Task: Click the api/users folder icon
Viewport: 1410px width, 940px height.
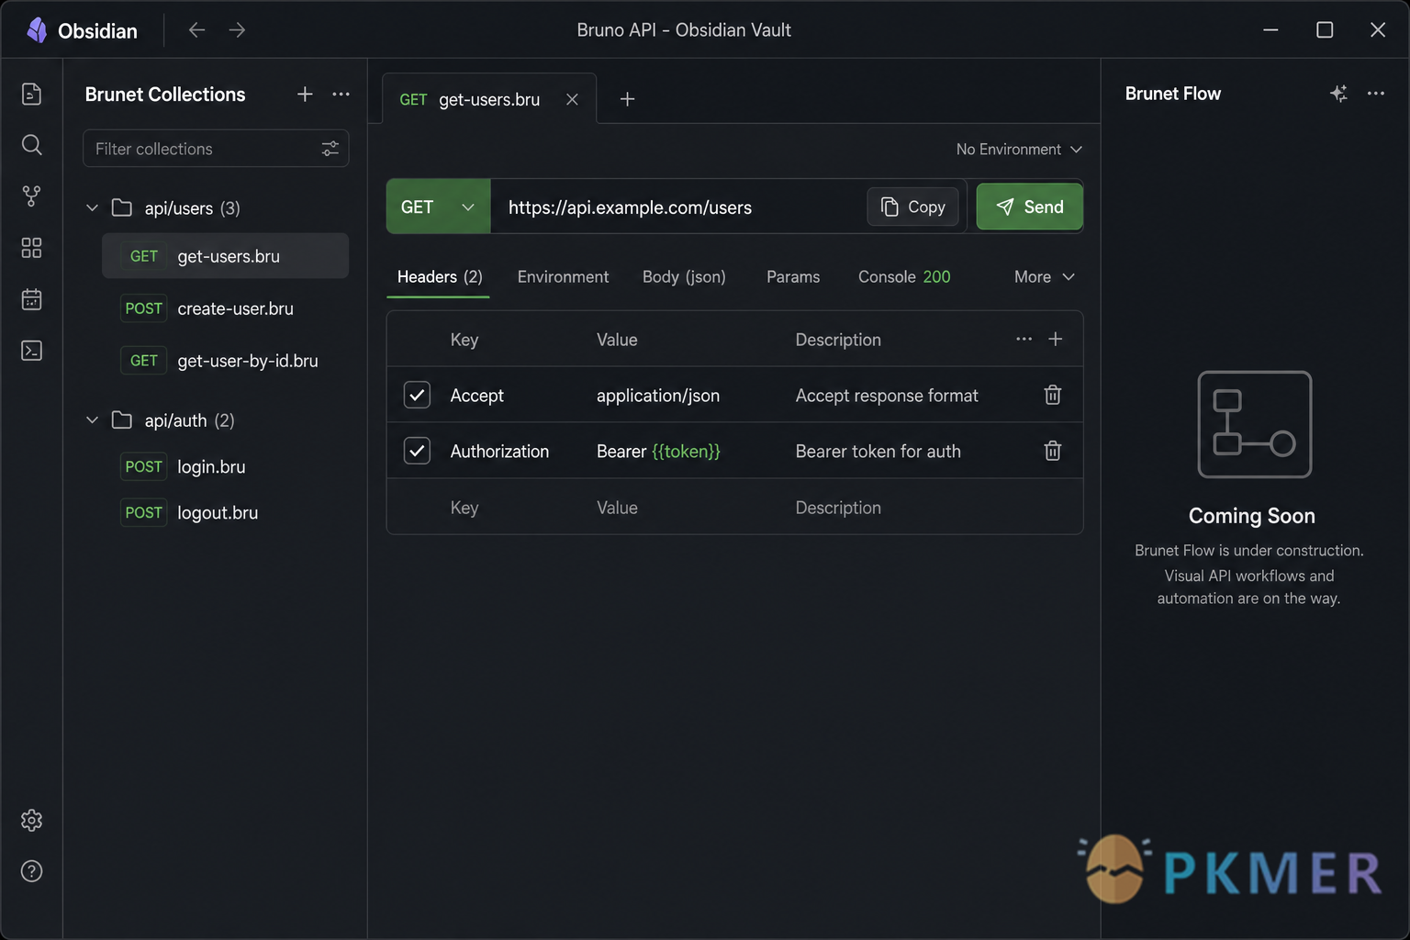Action: 121,207
